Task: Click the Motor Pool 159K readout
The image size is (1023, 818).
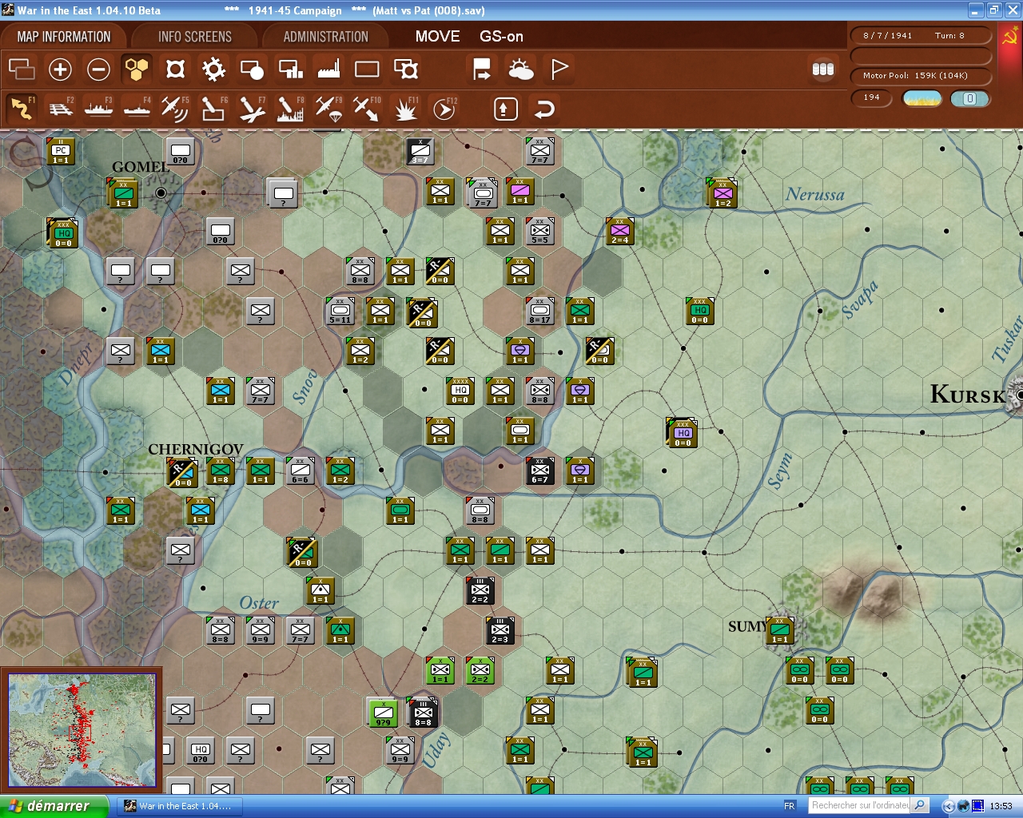Action: point(921,76)
